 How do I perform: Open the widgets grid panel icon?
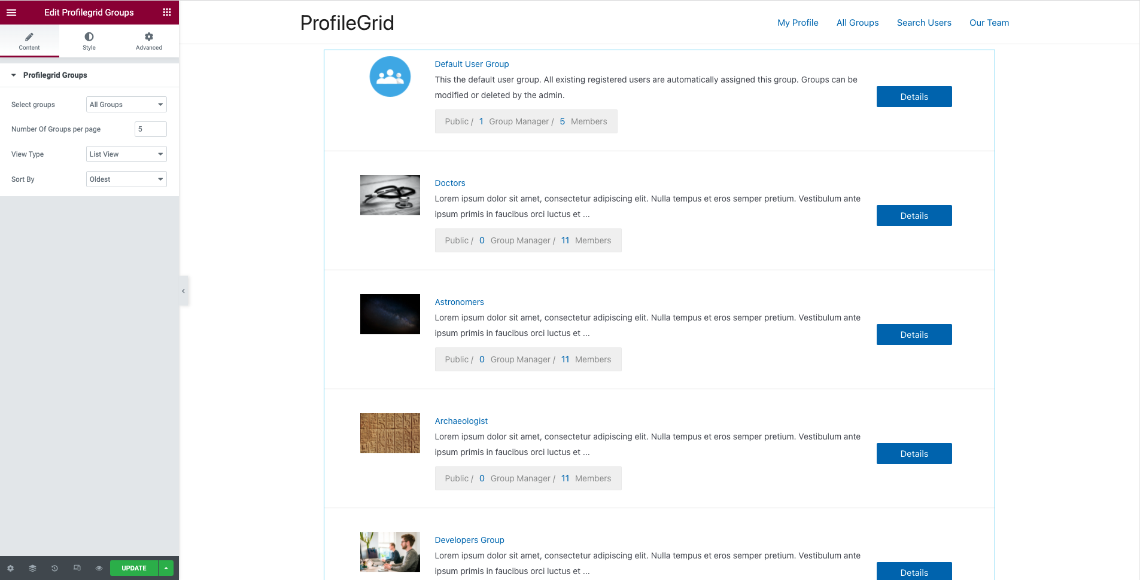tap(167, 13)
